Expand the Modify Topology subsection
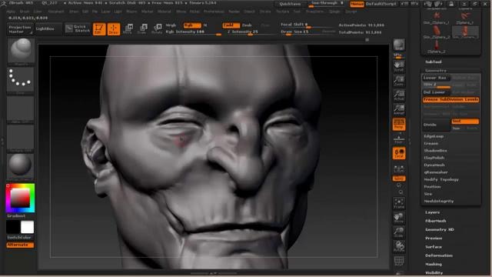Screen dimensions: 492x277 click(441, 179)
